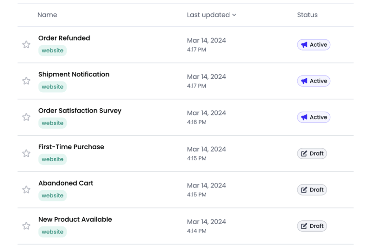The height and width of the screenshot is (251, 365).
Task: Favorite the Shipment Notification entry
Action: pyautogui.click(x=26, y=81)
